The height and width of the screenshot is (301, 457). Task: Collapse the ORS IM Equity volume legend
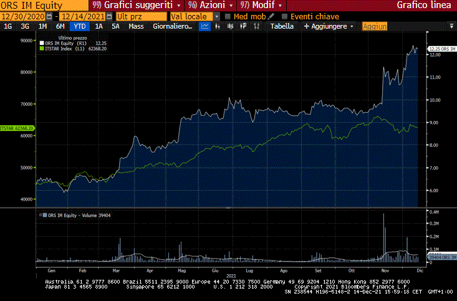click(41, 215)
